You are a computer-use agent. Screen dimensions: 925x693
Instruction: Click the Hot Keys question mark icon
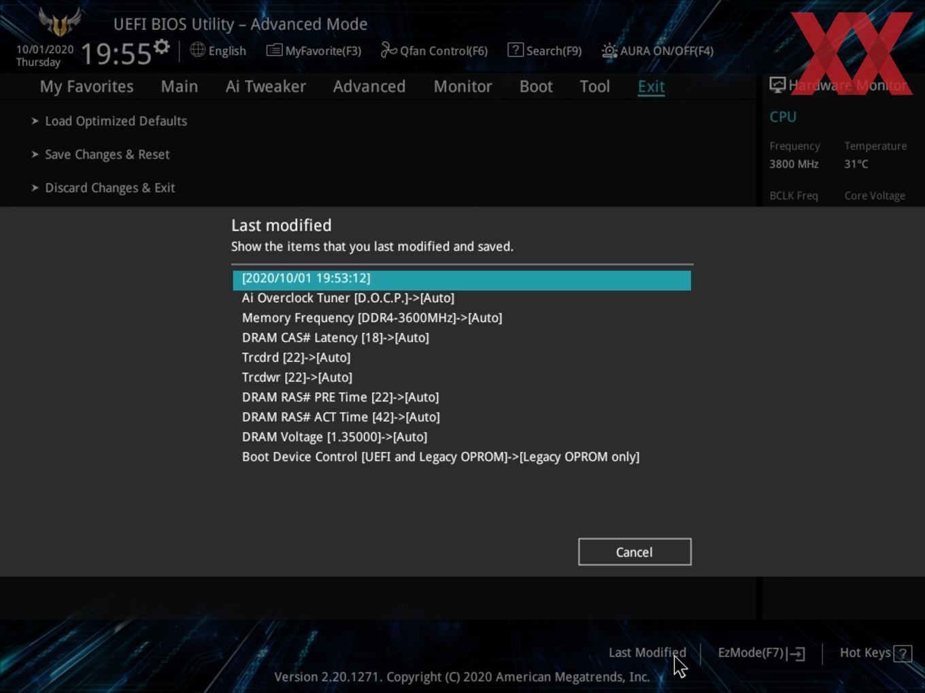[903, 654]
